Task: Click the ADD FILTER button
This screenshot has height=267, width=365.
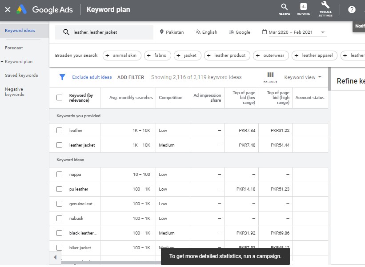Action: tap(131, 77)
